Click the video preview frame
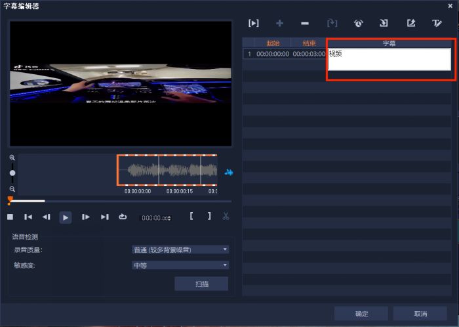This screenshot has width=459, height=327. (121, 83)
